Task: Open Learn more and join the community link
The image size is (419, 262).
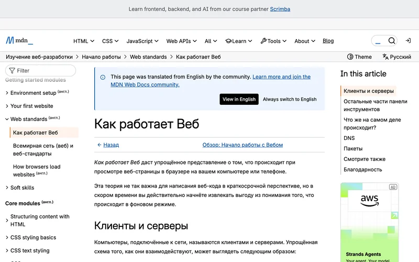Action: tap(211, 81)
